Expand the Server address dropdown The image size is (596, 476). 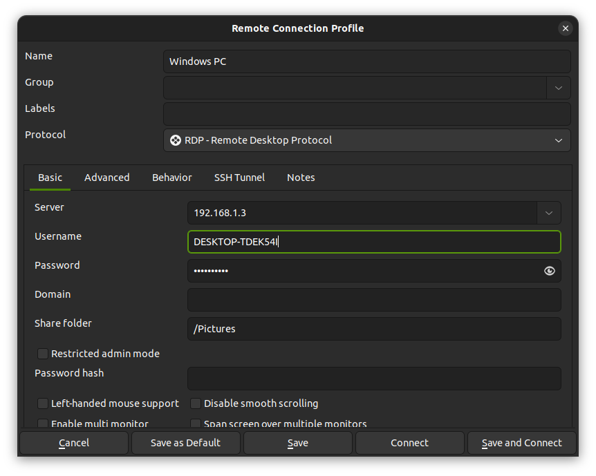point(548,213)
